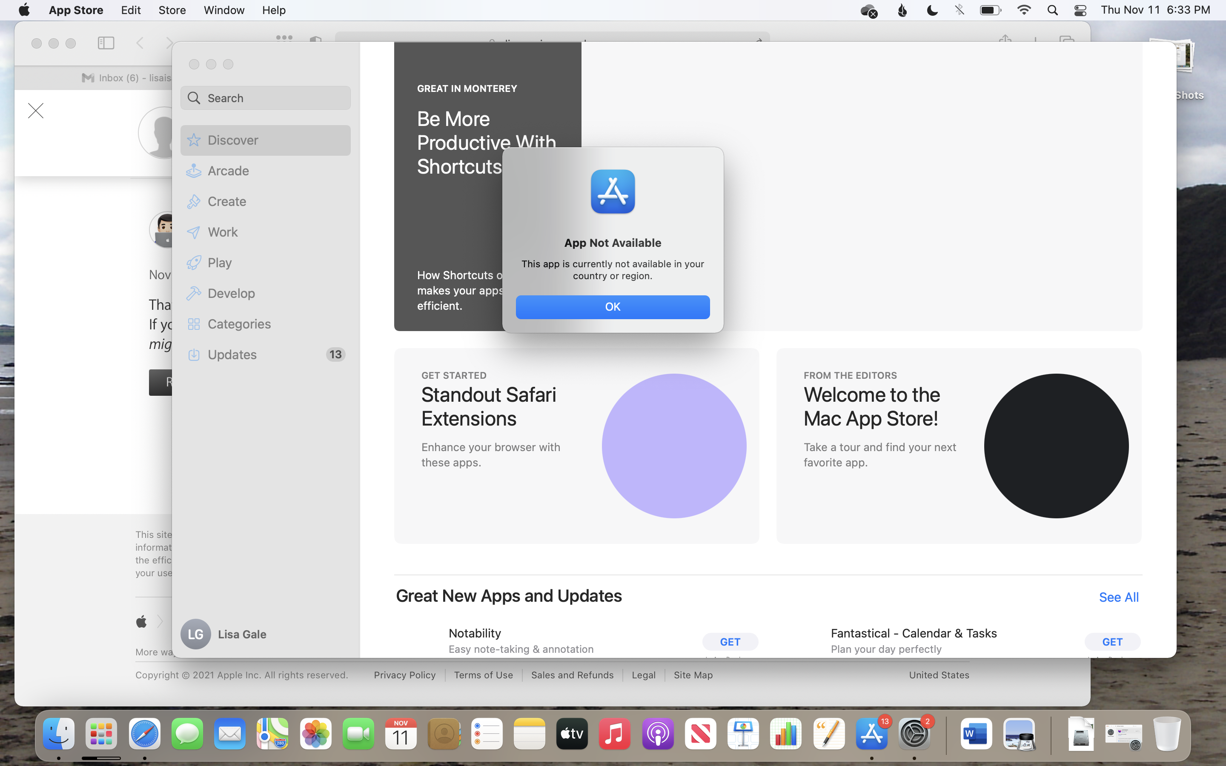This screenshot has width=1226, height=766.
Task: Open Photos from the Dock
Action: [315, 734]
